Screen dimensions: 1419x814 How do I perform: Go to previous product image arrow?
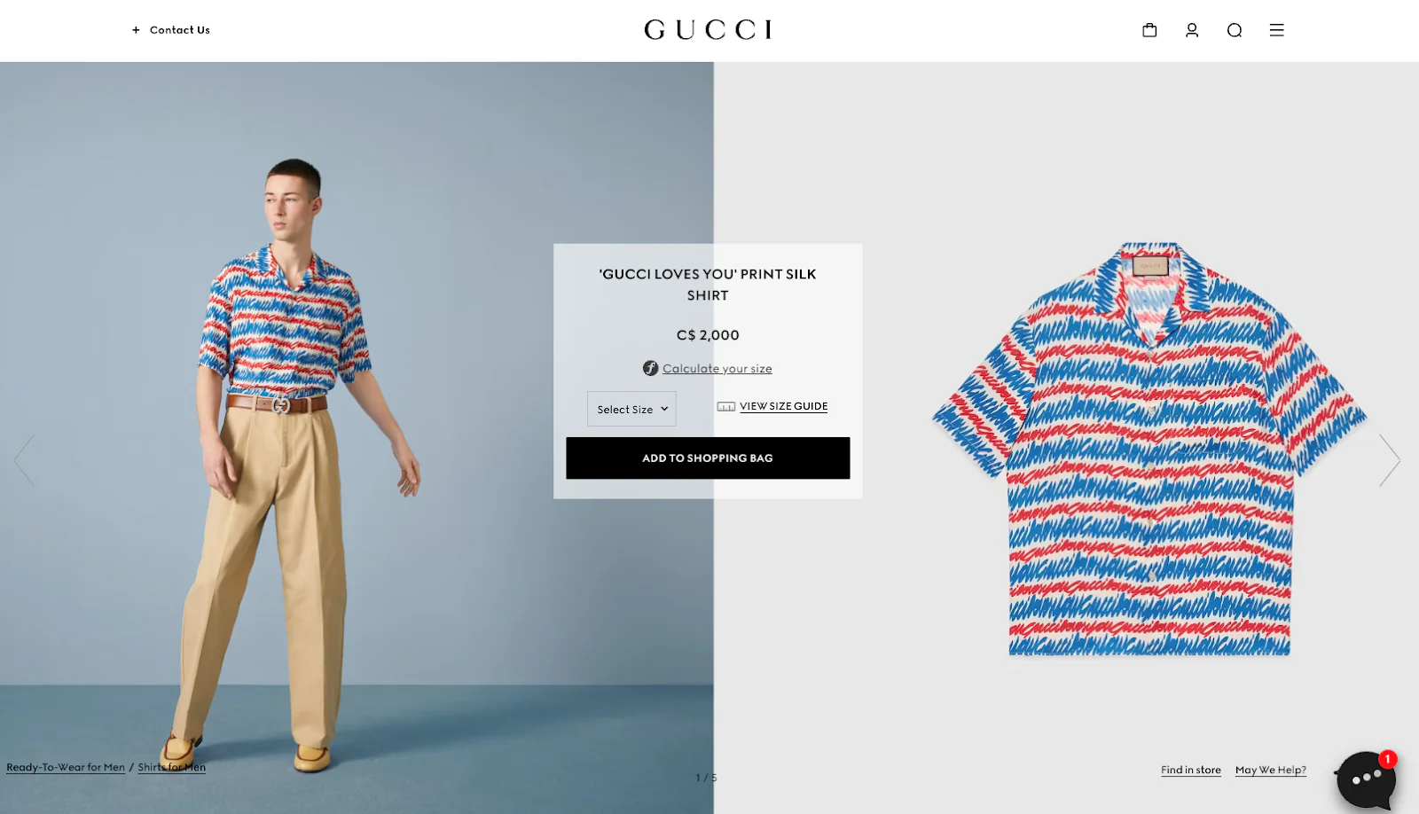25,459
